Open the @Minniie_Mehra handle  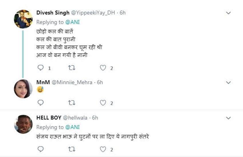(x=72, y=82)
